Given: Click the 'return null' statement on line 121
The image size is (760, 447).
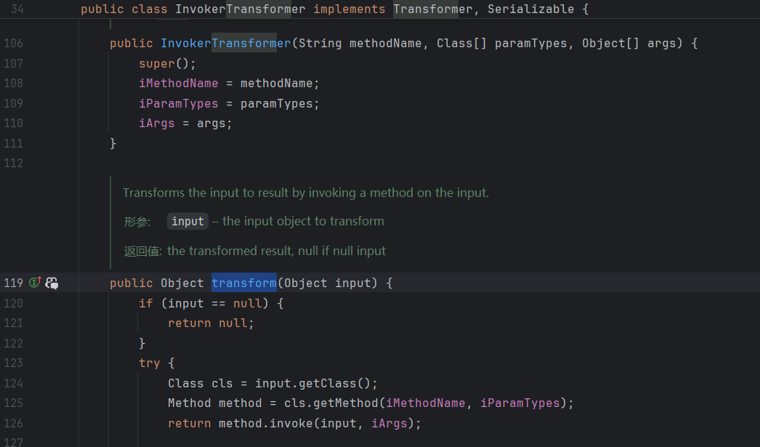Looking at the screenshot, I should (x=211, y=323).
